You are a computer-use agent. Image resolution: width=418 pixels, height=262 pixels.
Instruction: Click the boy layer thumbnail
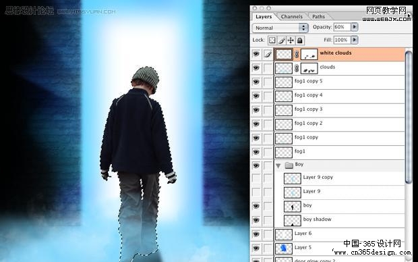click(293, 207)
